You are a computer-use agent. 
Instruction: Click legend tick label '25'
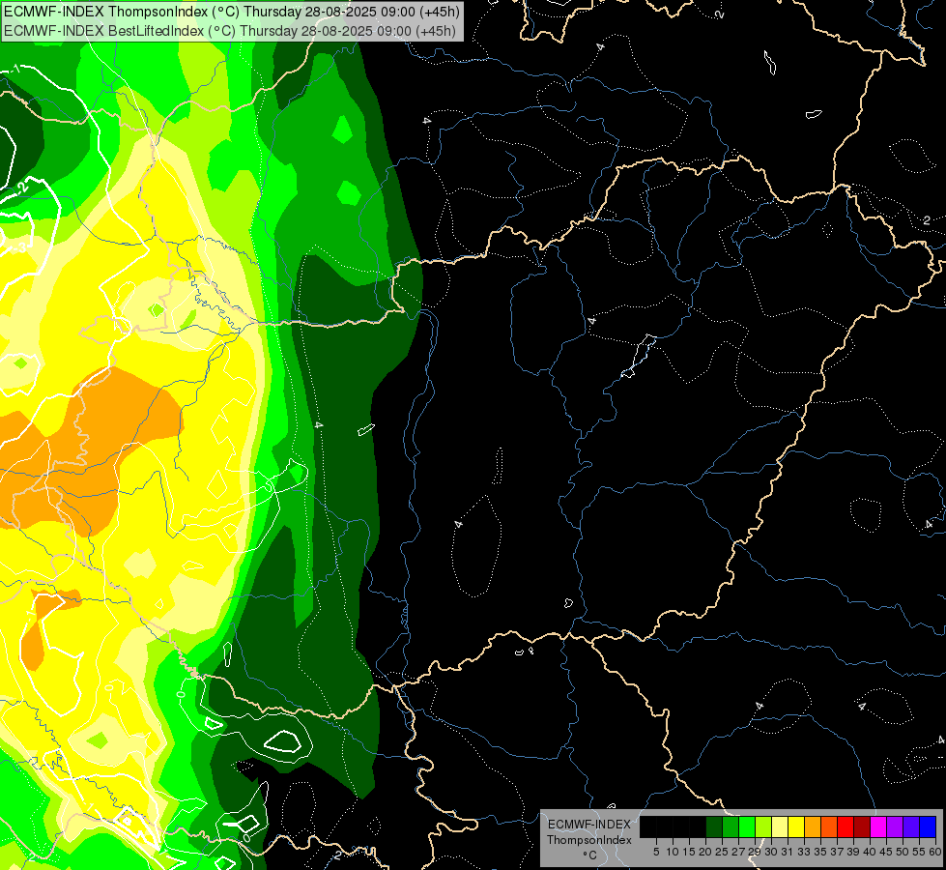pyautogui.click(x=722, y=852)
